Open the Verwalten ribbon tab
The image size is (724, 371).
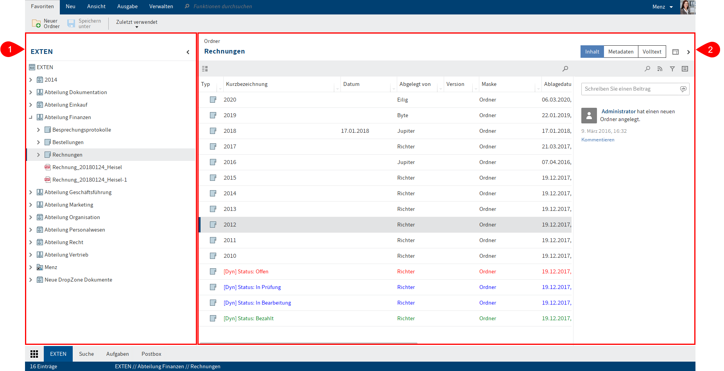(161, 7)
